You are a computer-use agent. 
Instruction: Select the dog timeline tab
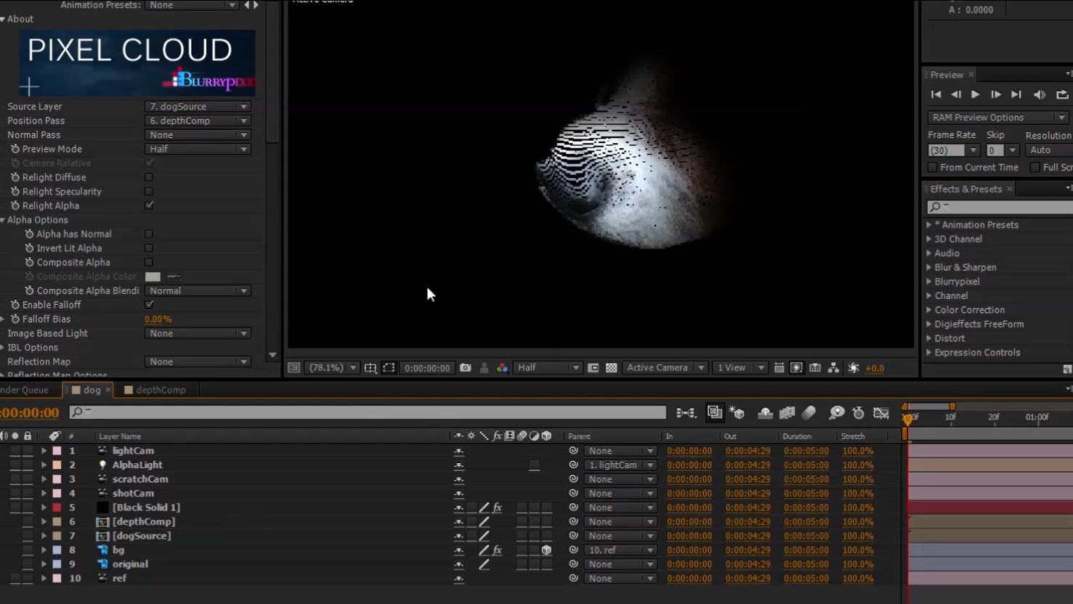[92, 390]
